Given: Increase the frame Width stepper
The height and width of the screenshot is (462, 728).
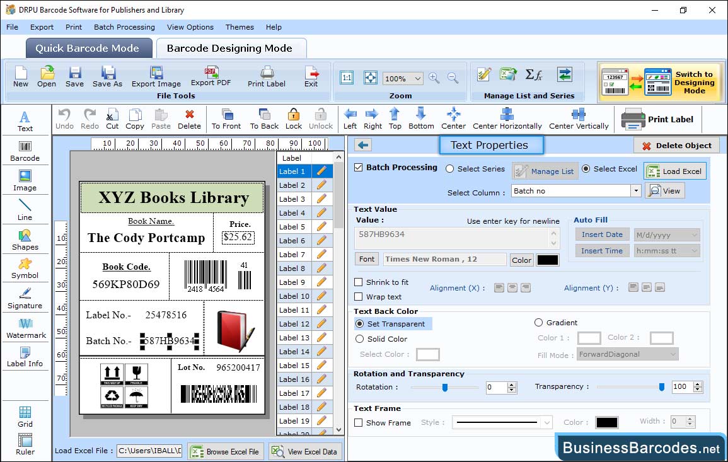Looking at the screenshot, I should (x=690, y=419).
